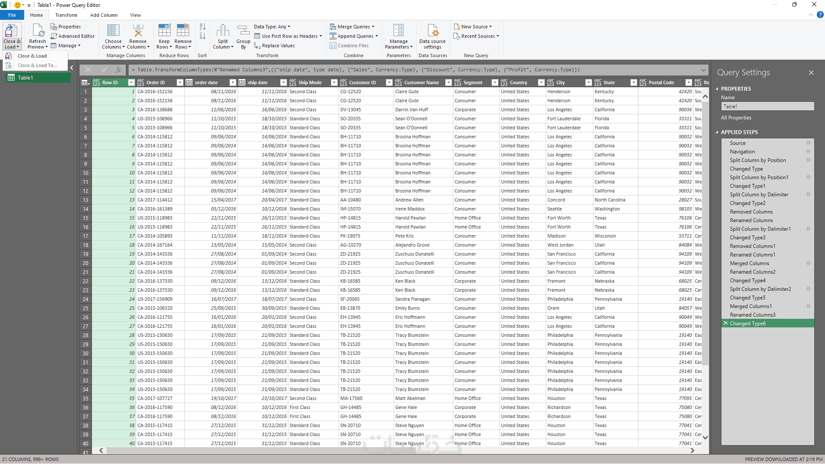Expand the formula bar
Screen dimensions: 825x464
coord(703,70)
